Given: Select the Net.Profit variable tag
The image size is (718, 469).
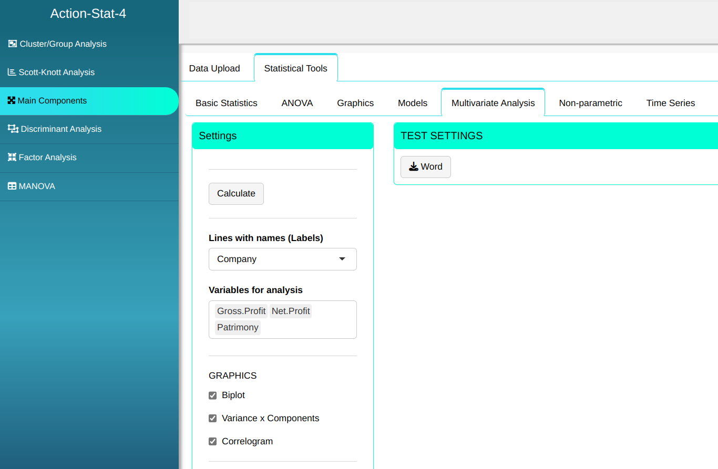Looking at the screenshot, I should [291, 311].
